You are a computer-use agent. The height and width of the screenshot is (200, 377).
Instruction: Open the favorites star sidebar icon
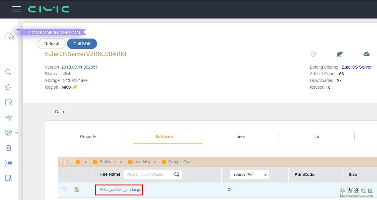8,87
